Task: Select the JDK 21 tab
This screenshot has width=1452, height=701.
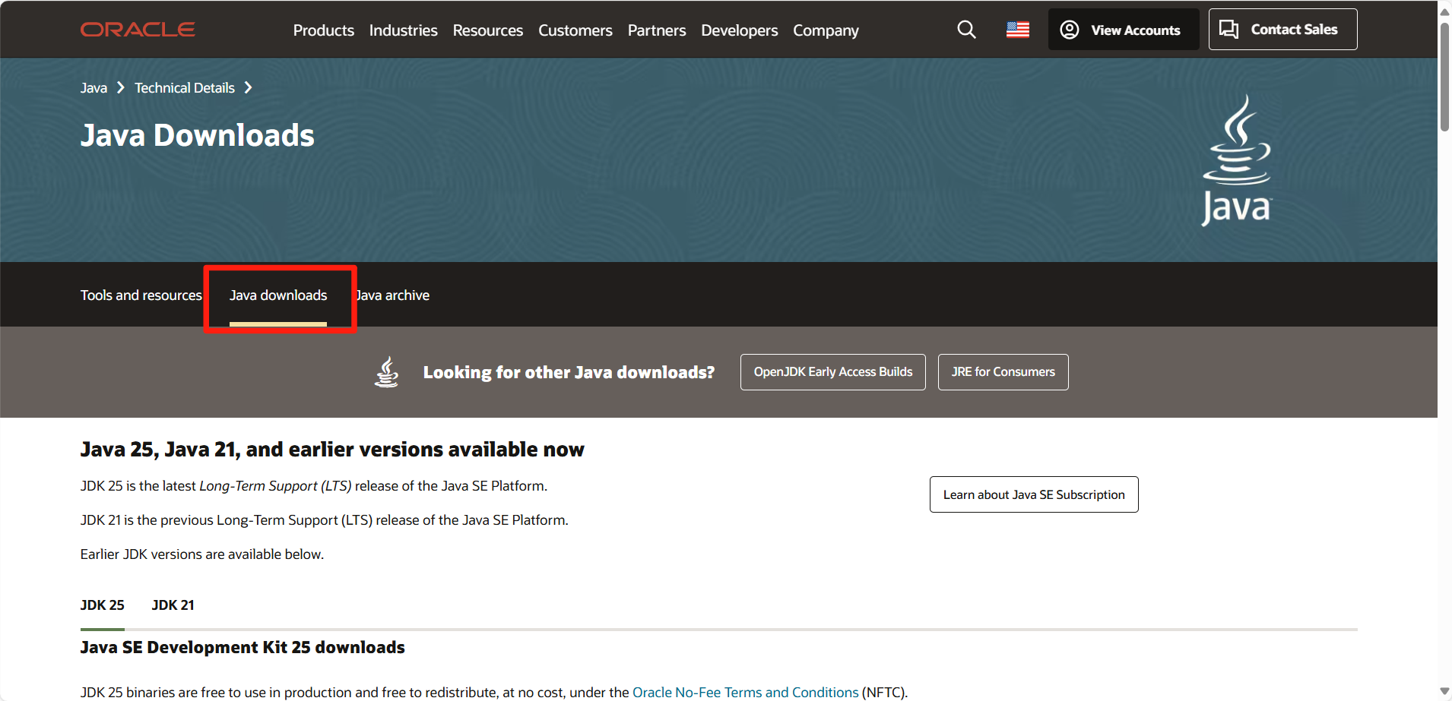Action: (173, 605)
